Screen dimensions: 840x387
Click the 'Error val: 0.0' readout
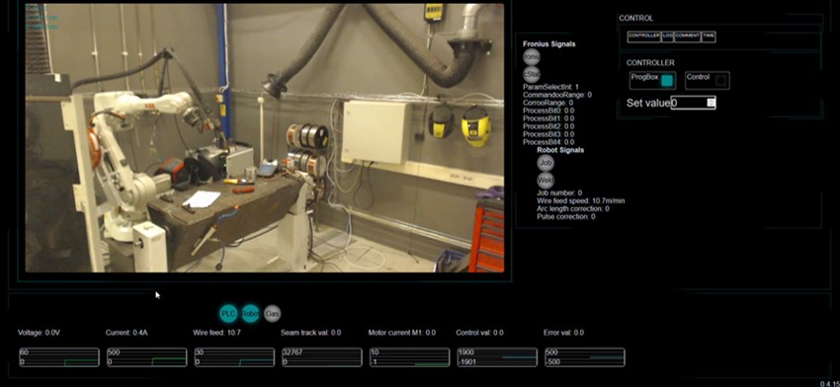pos(563,333)
